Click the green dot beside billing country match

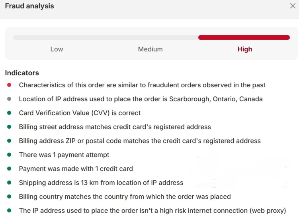pos(9,196)
